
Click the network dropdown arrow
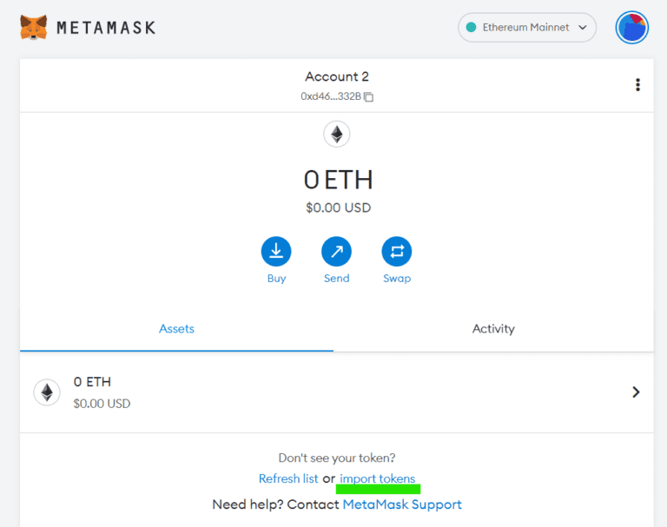point(583,27)
